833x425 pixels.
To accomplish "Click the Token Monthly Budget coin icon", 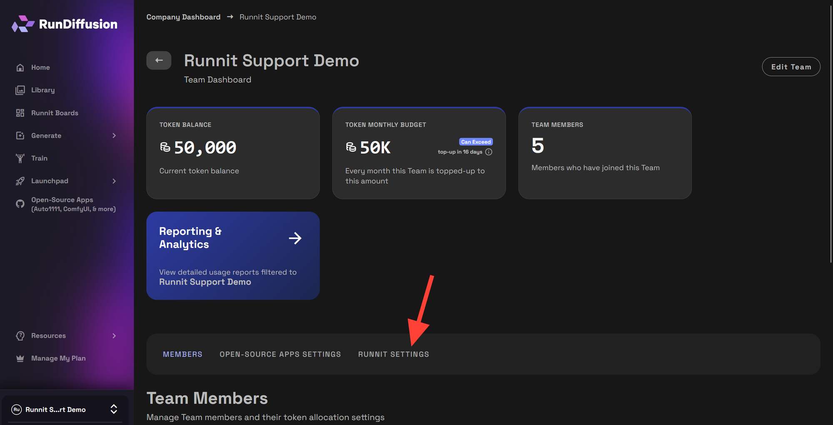I will tap(351, 147).
